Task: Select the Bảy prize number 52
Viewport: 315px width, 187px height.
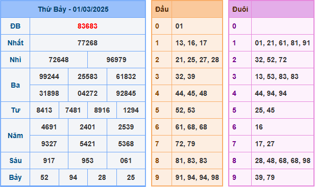Action: click(44, 178)
